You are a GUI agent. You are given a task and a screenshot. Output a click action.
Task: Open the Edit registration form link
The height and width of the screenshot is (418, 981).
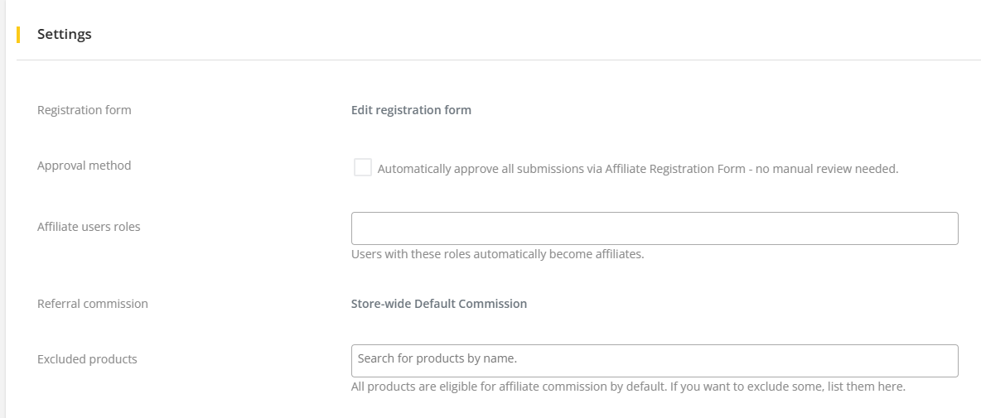coord(411,110)
